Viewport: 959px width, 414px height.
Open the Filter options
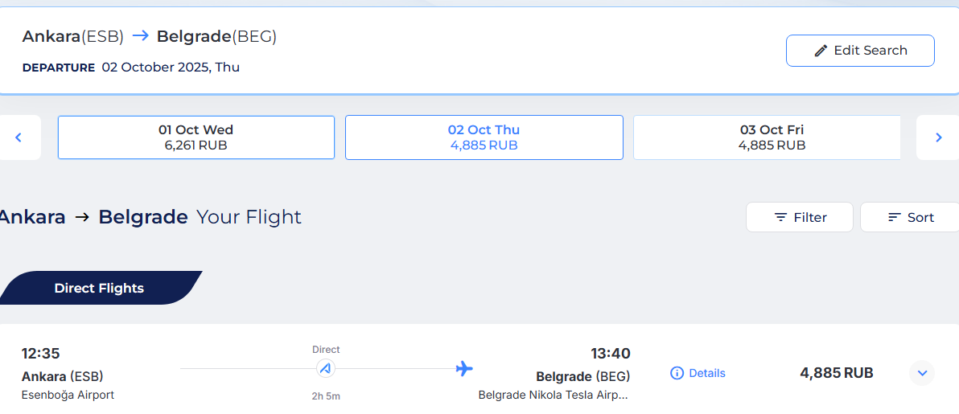point(800,217)
